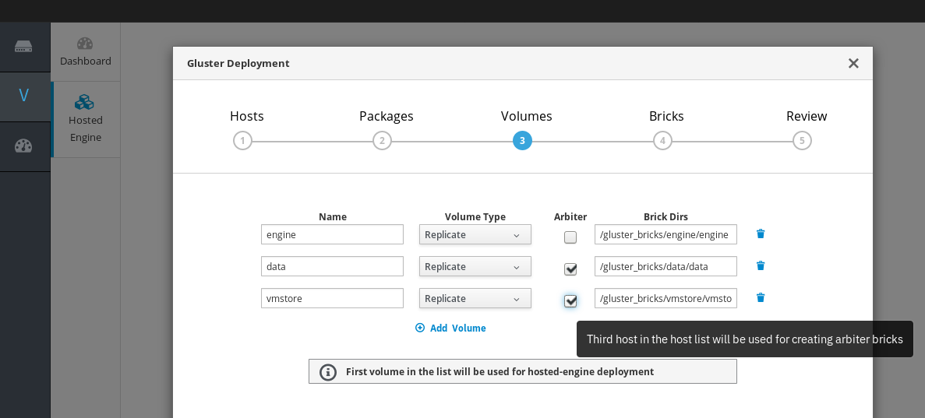Uncheck arbiter for data volume
The height and width of the screenshot is (418, 925).
pos(570,269)
